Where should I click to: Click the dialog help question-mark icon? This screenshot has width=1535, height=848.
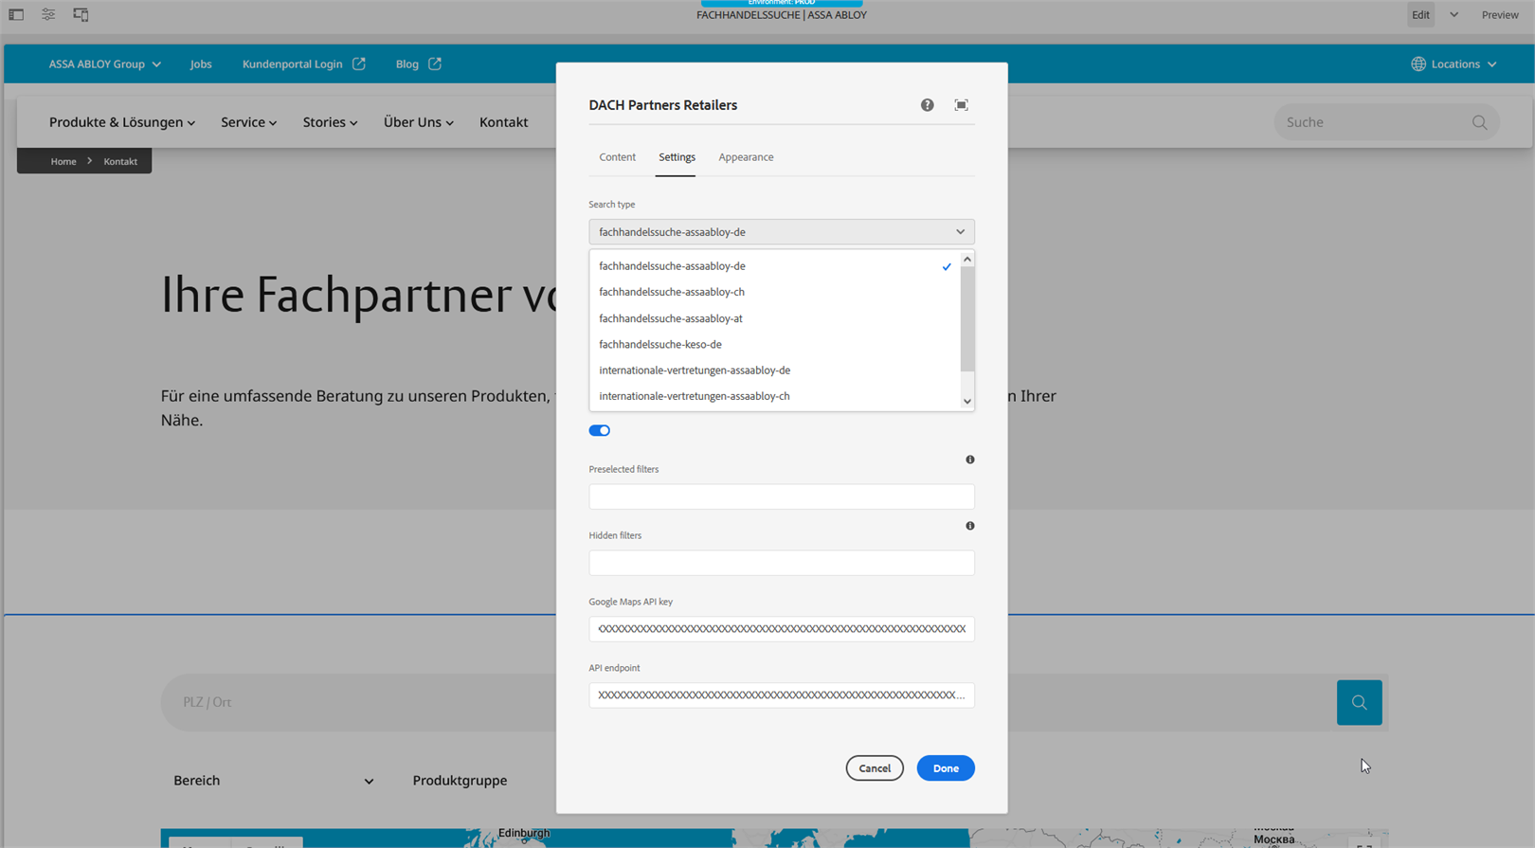[927, 105]
